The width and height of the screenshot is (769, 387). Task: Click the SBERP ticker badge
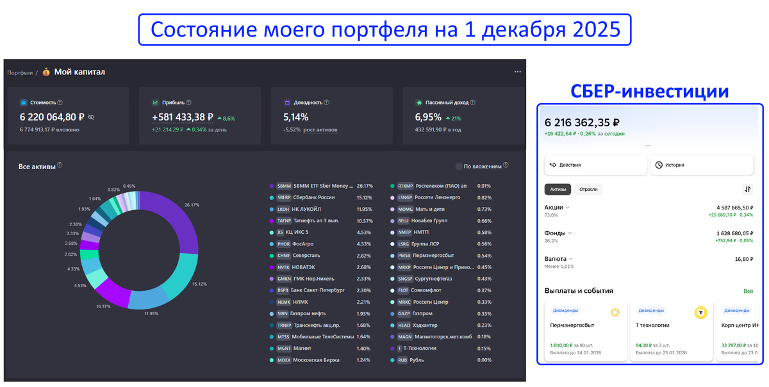284,197
